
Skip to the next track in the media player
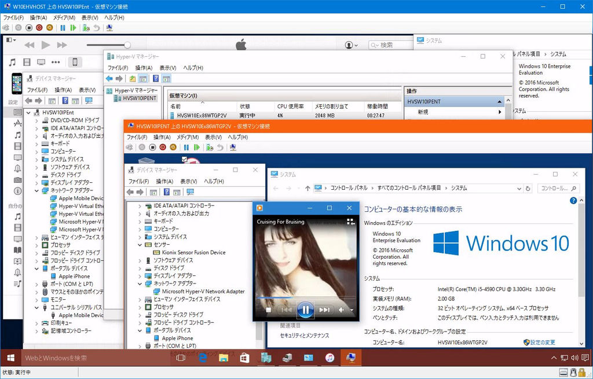click(324, 310)
